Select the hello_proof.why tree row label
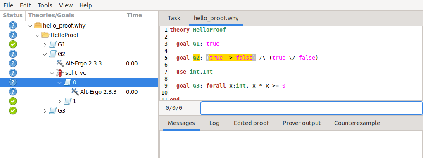The height and width of the screenshot is (158, 423). click(x=64, y=26)
